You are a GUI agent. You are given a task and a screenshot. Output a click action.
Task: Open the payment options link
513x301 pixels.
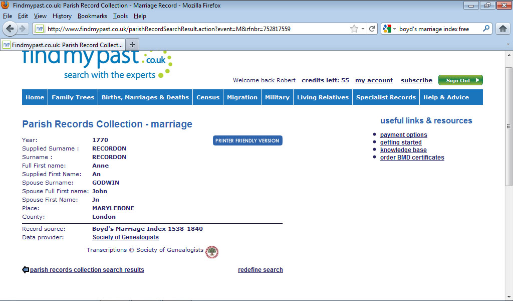[403, 134]
